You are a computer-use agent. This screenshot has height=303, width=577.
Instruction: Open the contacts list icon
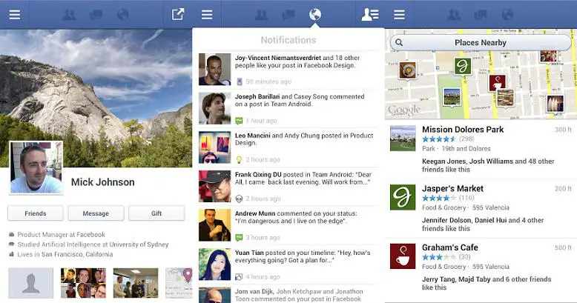click(x=370, y=15)
